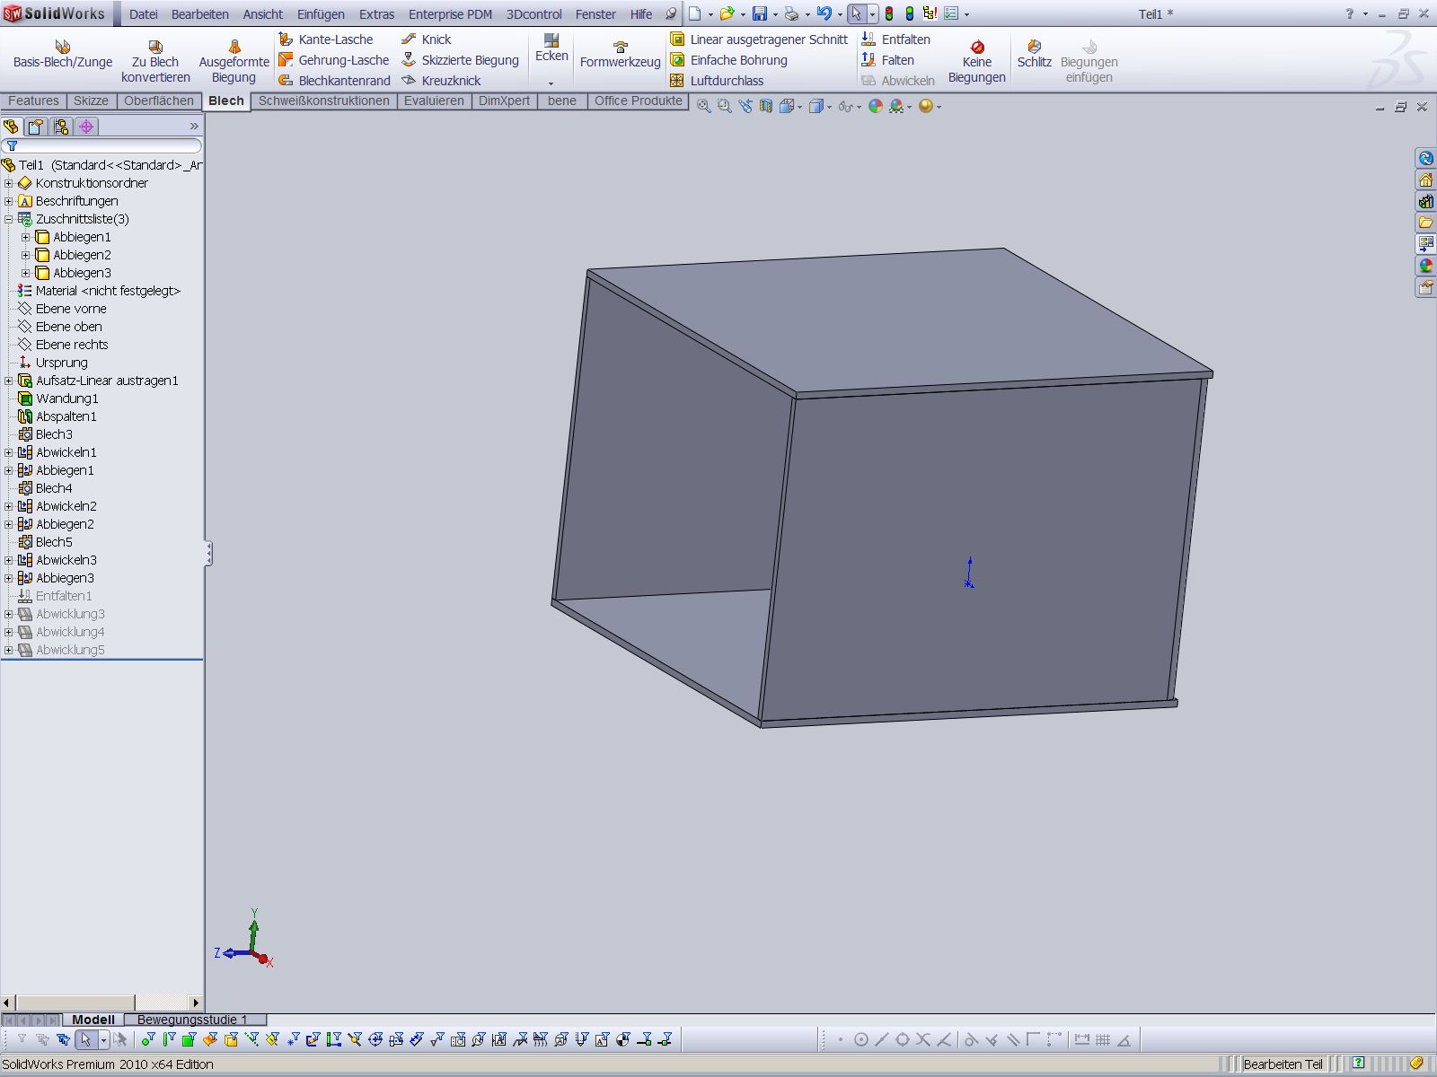Collapse the Zuschnittsliste(3) folder
This screenshot has width=1437, height=1077.
[9, 219]
